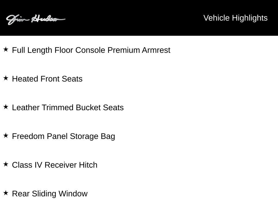Click the word Heated in the seats item

[25, 79]
